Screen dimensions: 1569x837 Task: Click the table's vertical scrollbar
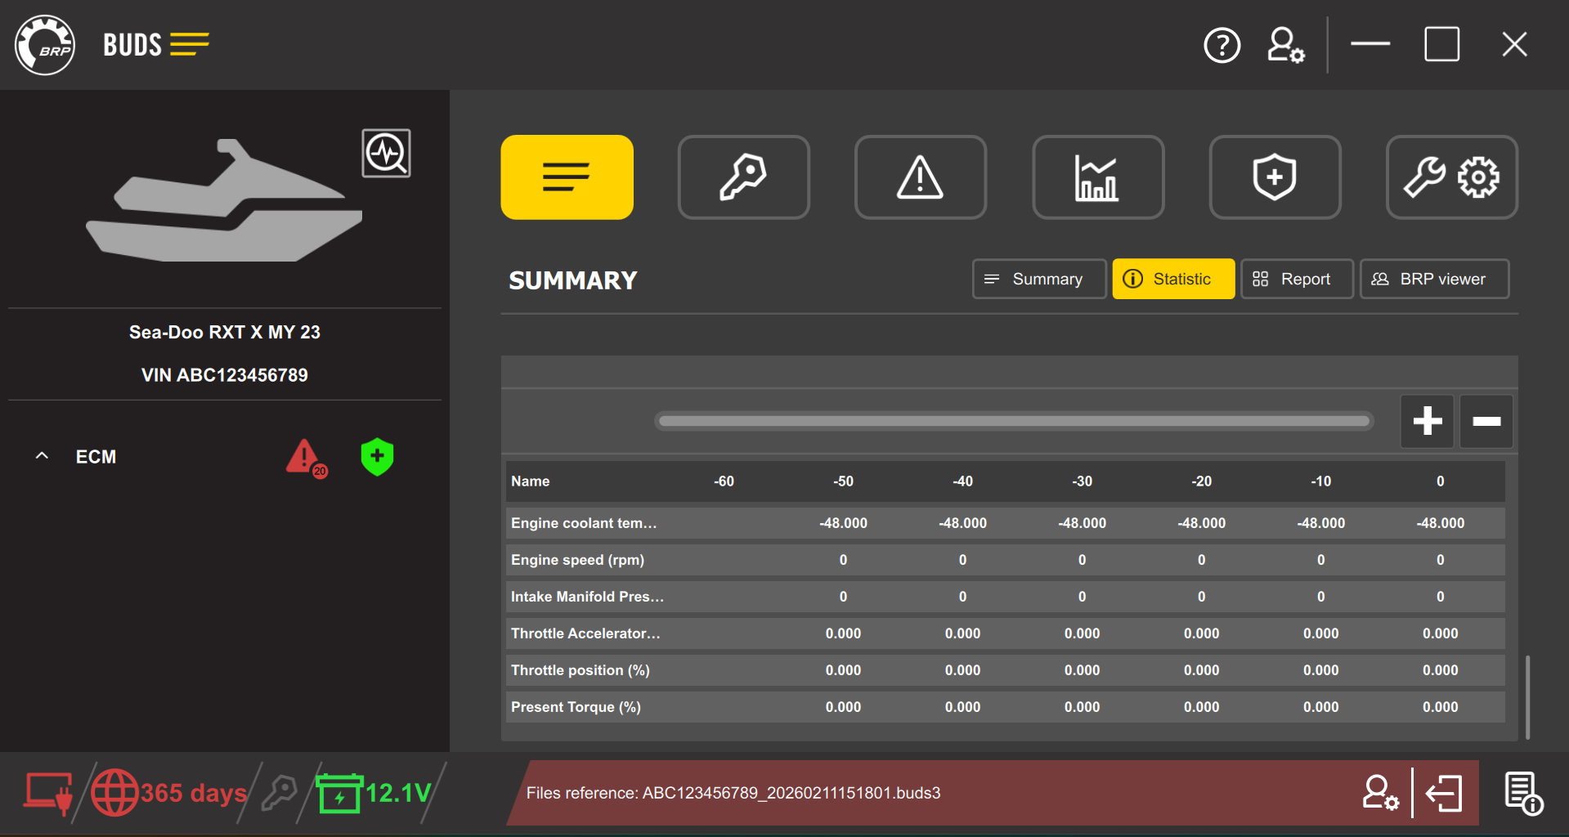(1526, 696)
